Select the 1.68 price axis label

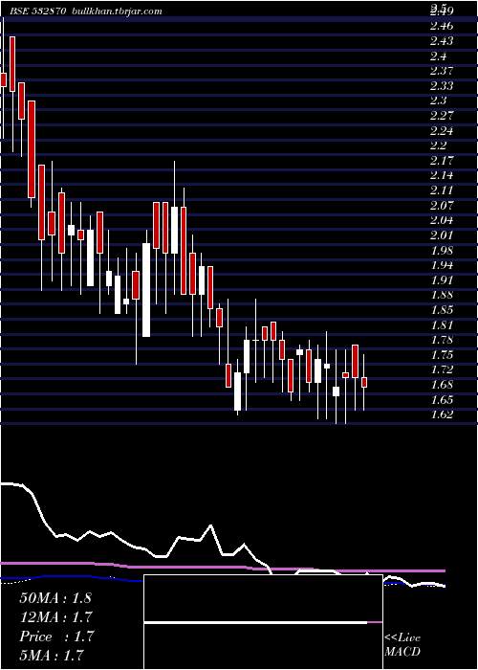pyautogui.click(x=442, y=385)
